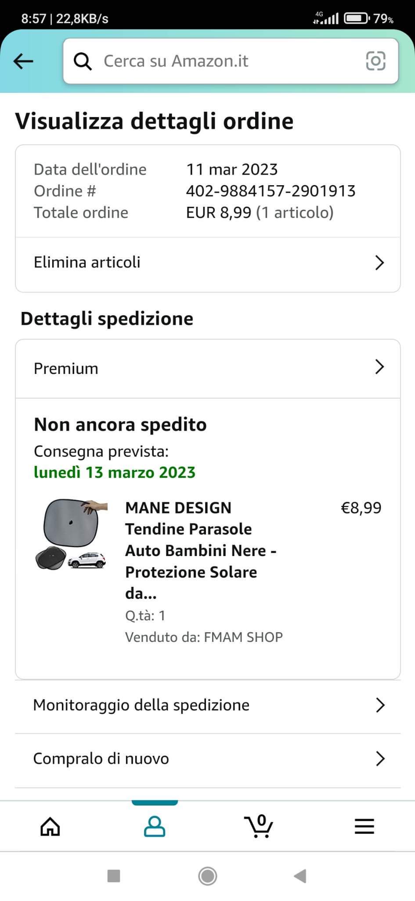Select Elimina articoli option
This screenshot has width=415, height=901.
coord(208,263)
